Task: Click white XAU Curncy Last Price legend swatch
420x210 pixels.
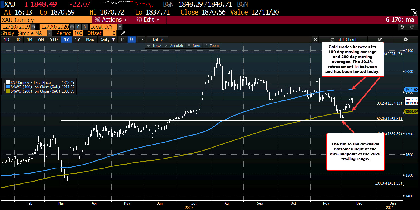Action: tap(8, 82)
